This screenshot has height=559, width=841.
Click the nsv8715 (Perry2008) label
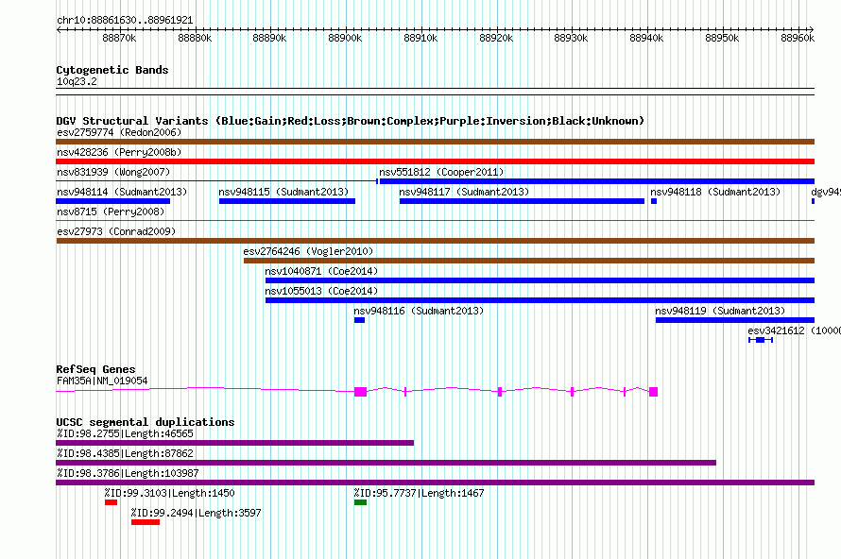(x=111, y=212)
